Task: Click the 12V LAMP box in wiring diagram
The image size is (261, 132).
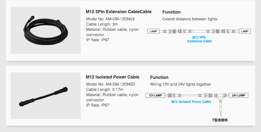Action: click(155, 95)
